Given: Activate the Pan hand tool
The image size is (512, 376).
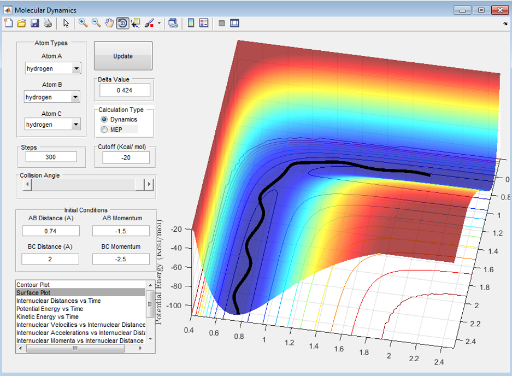Looking at the screenshot, I should coord(109,23).
